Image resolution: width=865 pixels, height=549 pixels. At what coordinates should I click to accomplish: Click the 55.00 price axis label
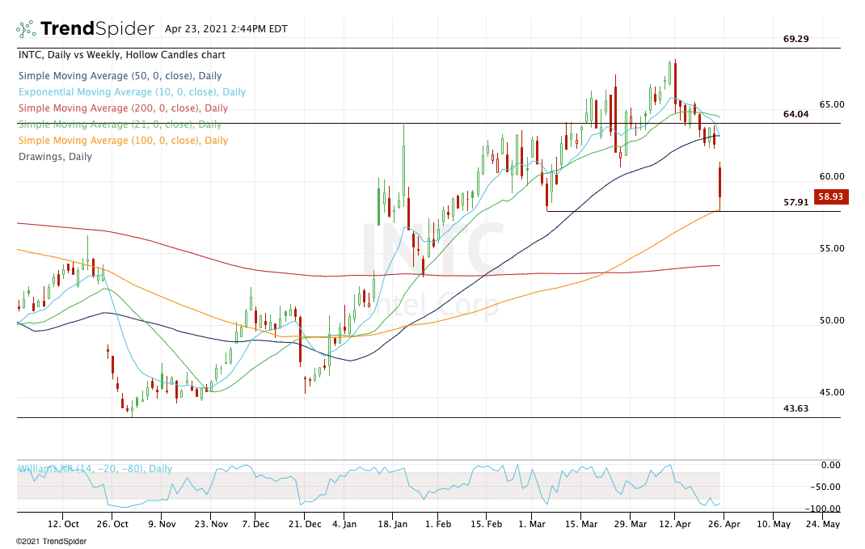pyautogui.click(x=832, y=248)
